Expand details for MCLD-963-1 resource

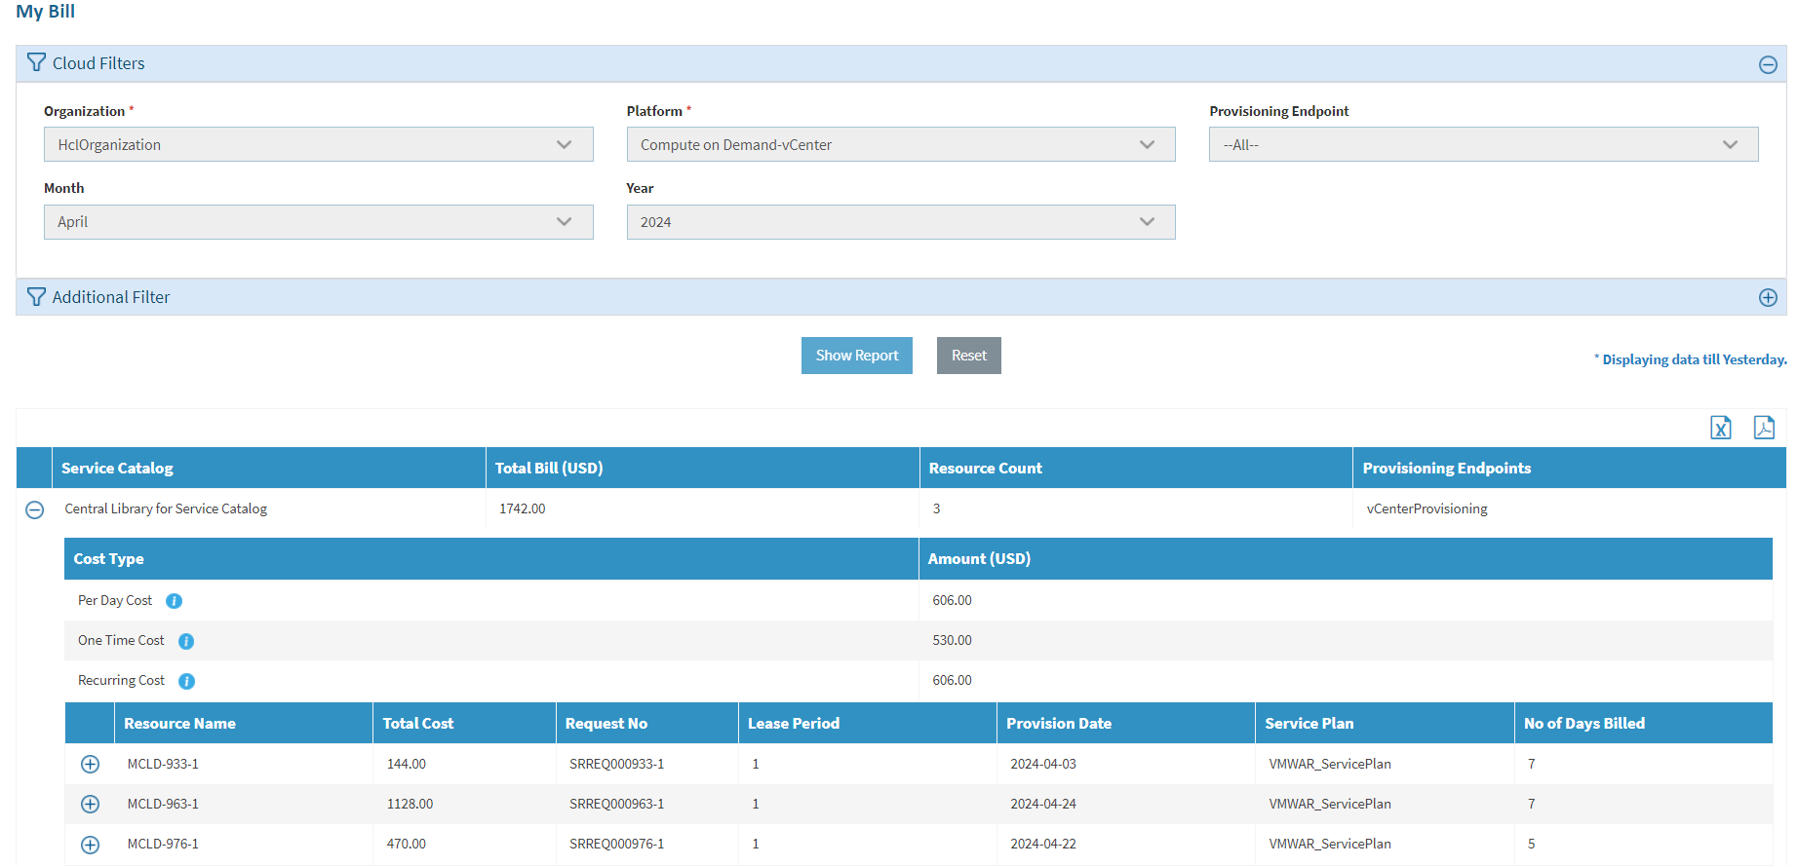click(90, 805)
